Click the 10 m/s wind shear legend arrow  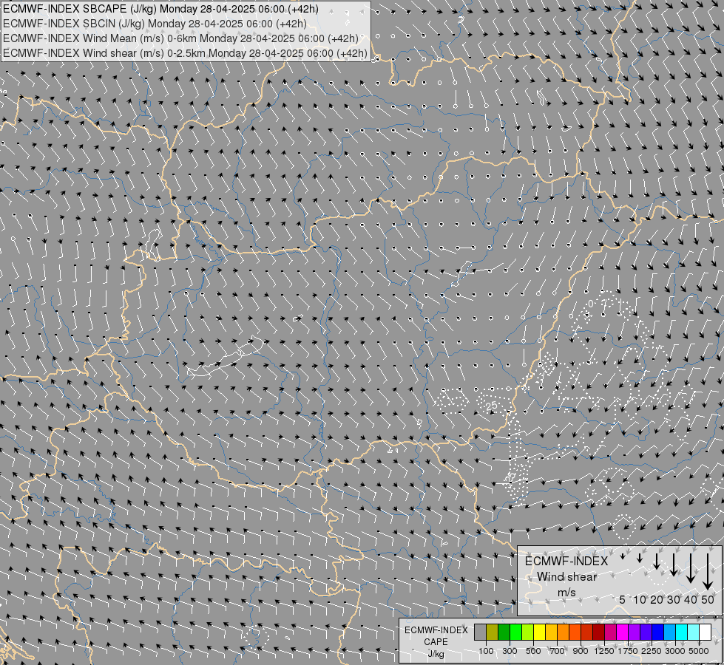(640, 558)
